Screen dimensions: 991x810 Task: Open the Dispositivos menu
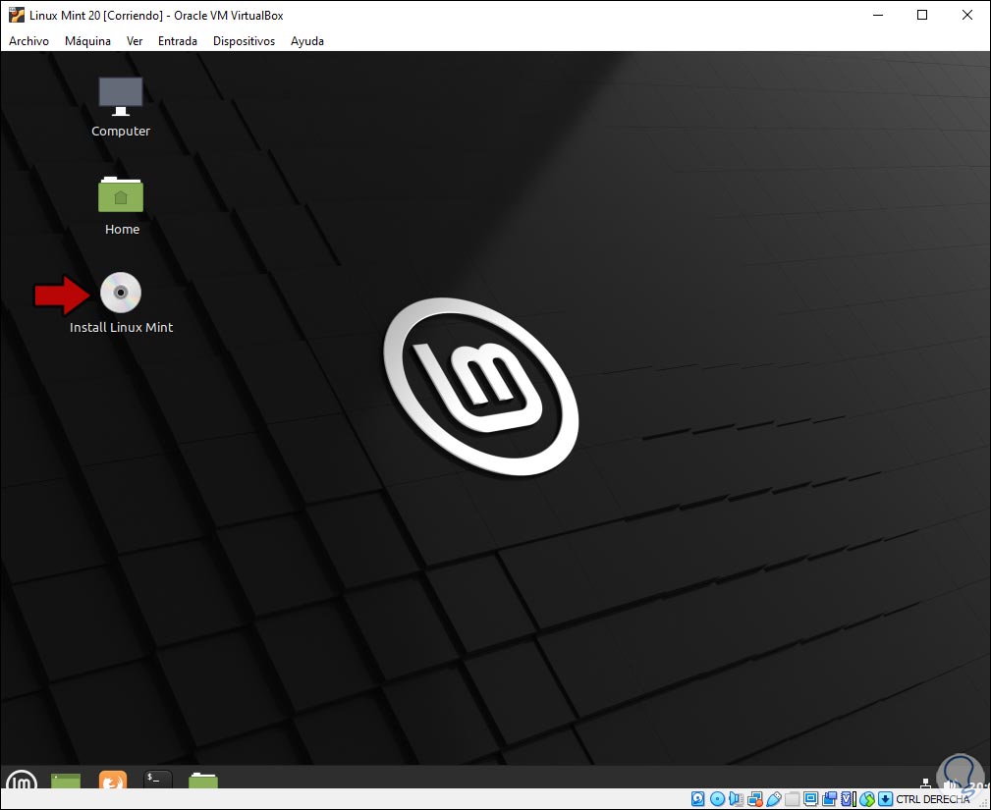244,41
